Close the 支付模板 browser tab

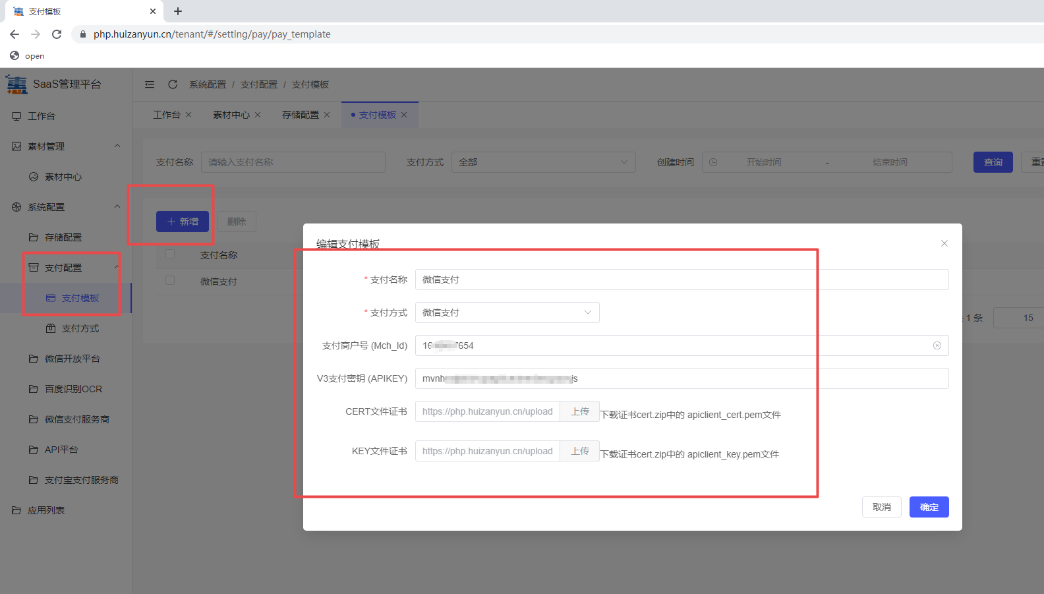point(153,11)
